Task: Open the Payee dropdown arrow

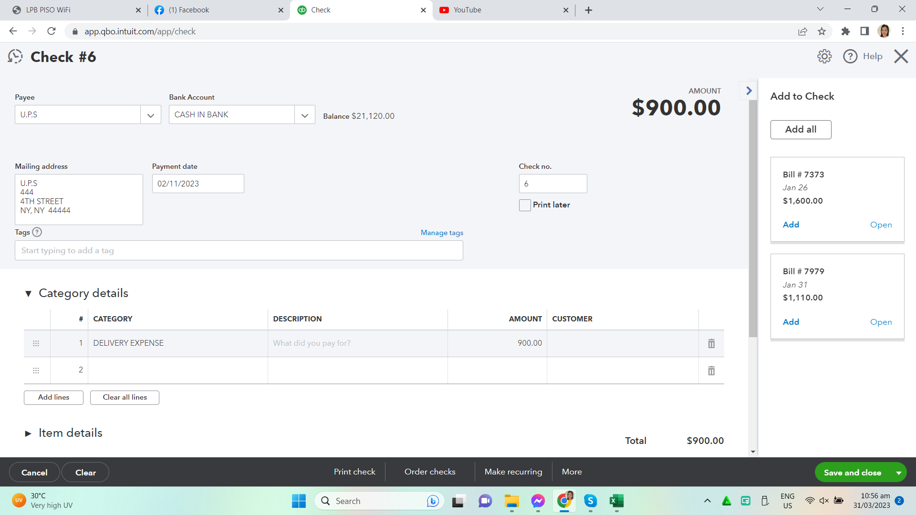Action: coord(151,115)
